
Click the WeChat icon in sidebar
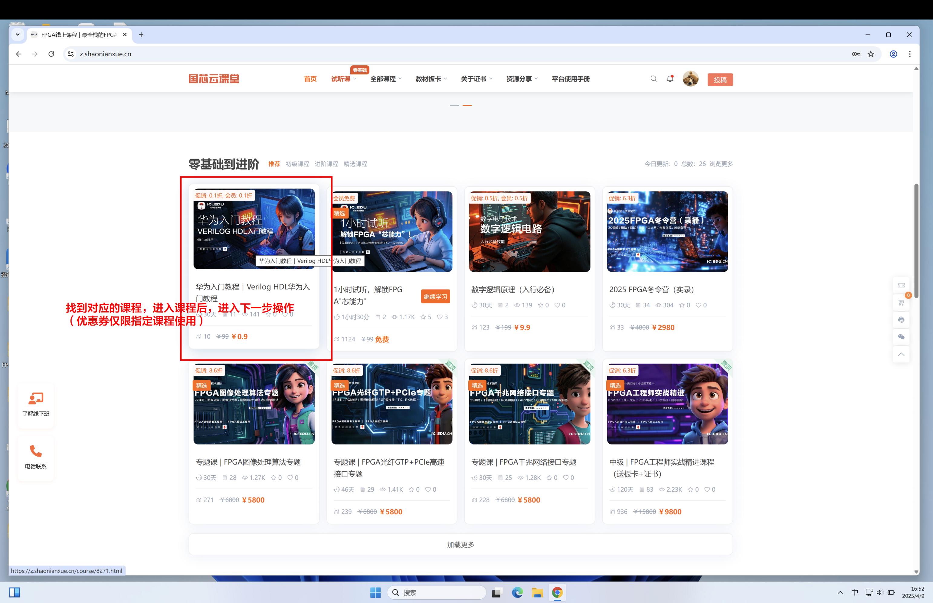tap(901, 337)
